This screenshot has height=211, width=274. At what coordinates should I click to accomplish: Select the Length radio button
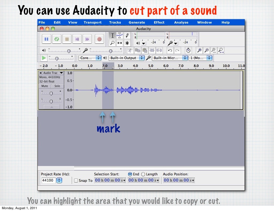tap(143, 174)
